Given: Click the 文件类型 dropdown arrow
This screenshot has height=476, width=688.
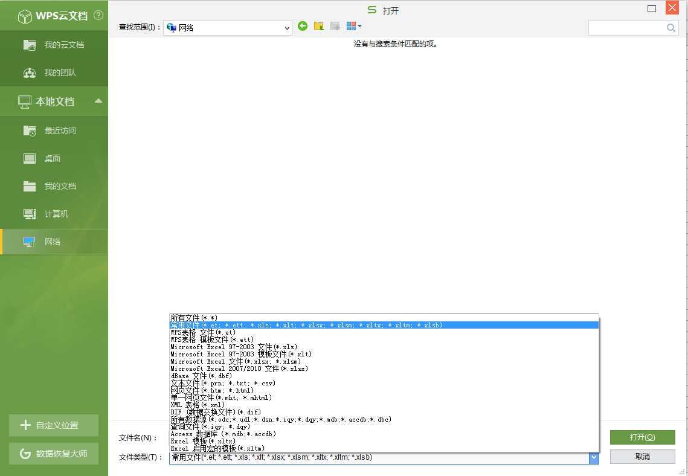Looking at the screenshot, I should [x=594, y=457].
